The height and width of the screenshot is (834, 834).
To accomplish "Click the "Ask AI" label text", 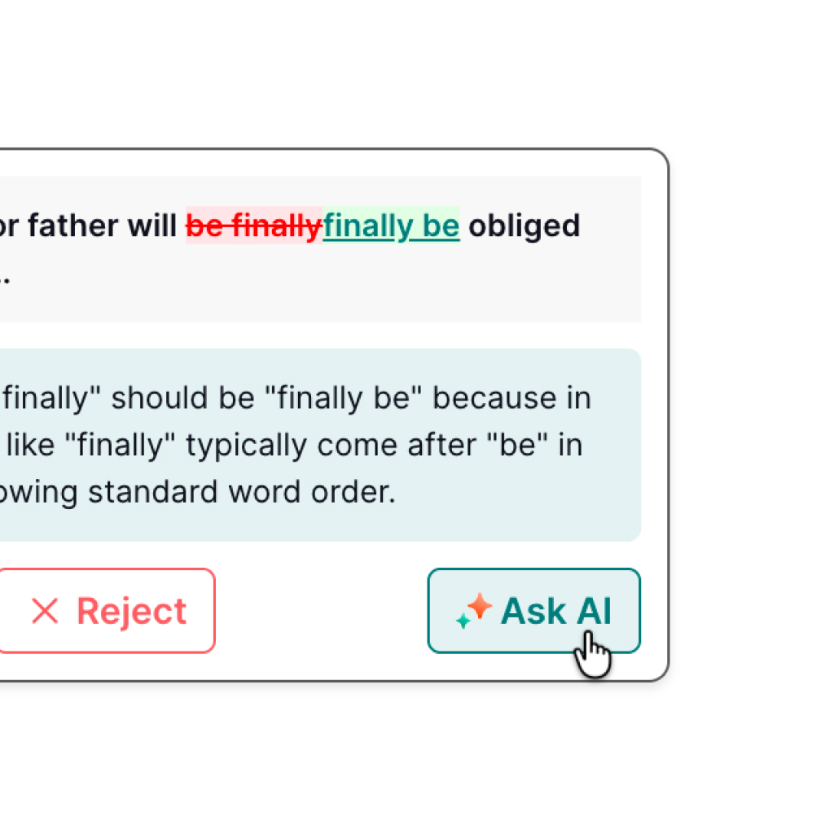I will coord(555,611).
